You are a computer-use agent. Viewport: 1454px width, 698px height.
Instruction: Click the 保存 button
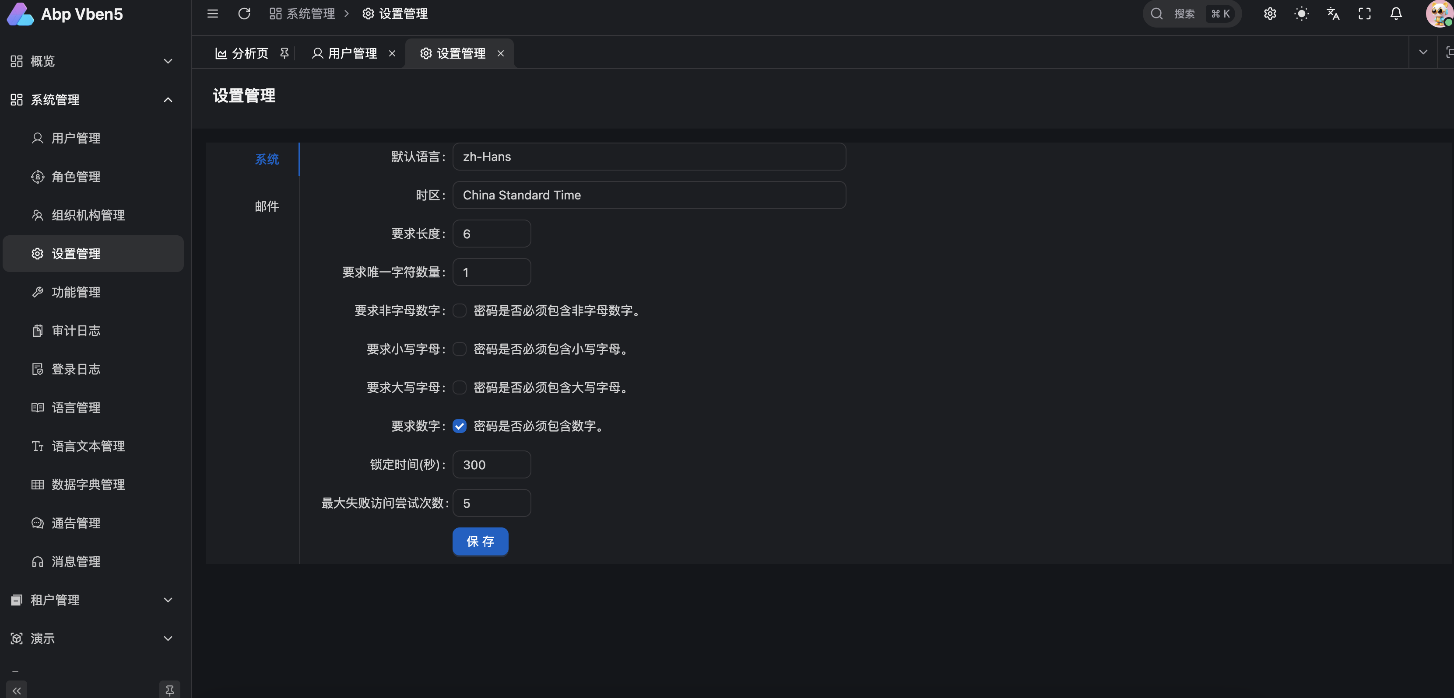(480, 541)
